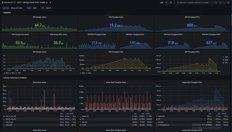The width and height of the screenshot is (232, 132).
Task: Mark dashboard as favorite with star icon
Action: pos(47,2)
